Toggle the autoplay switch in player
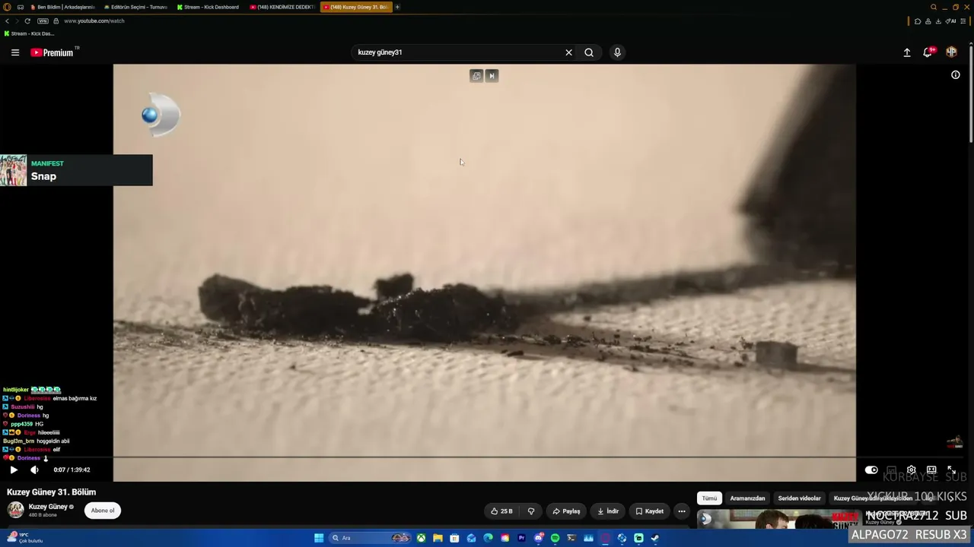974x547 pixels. point(871,470)
